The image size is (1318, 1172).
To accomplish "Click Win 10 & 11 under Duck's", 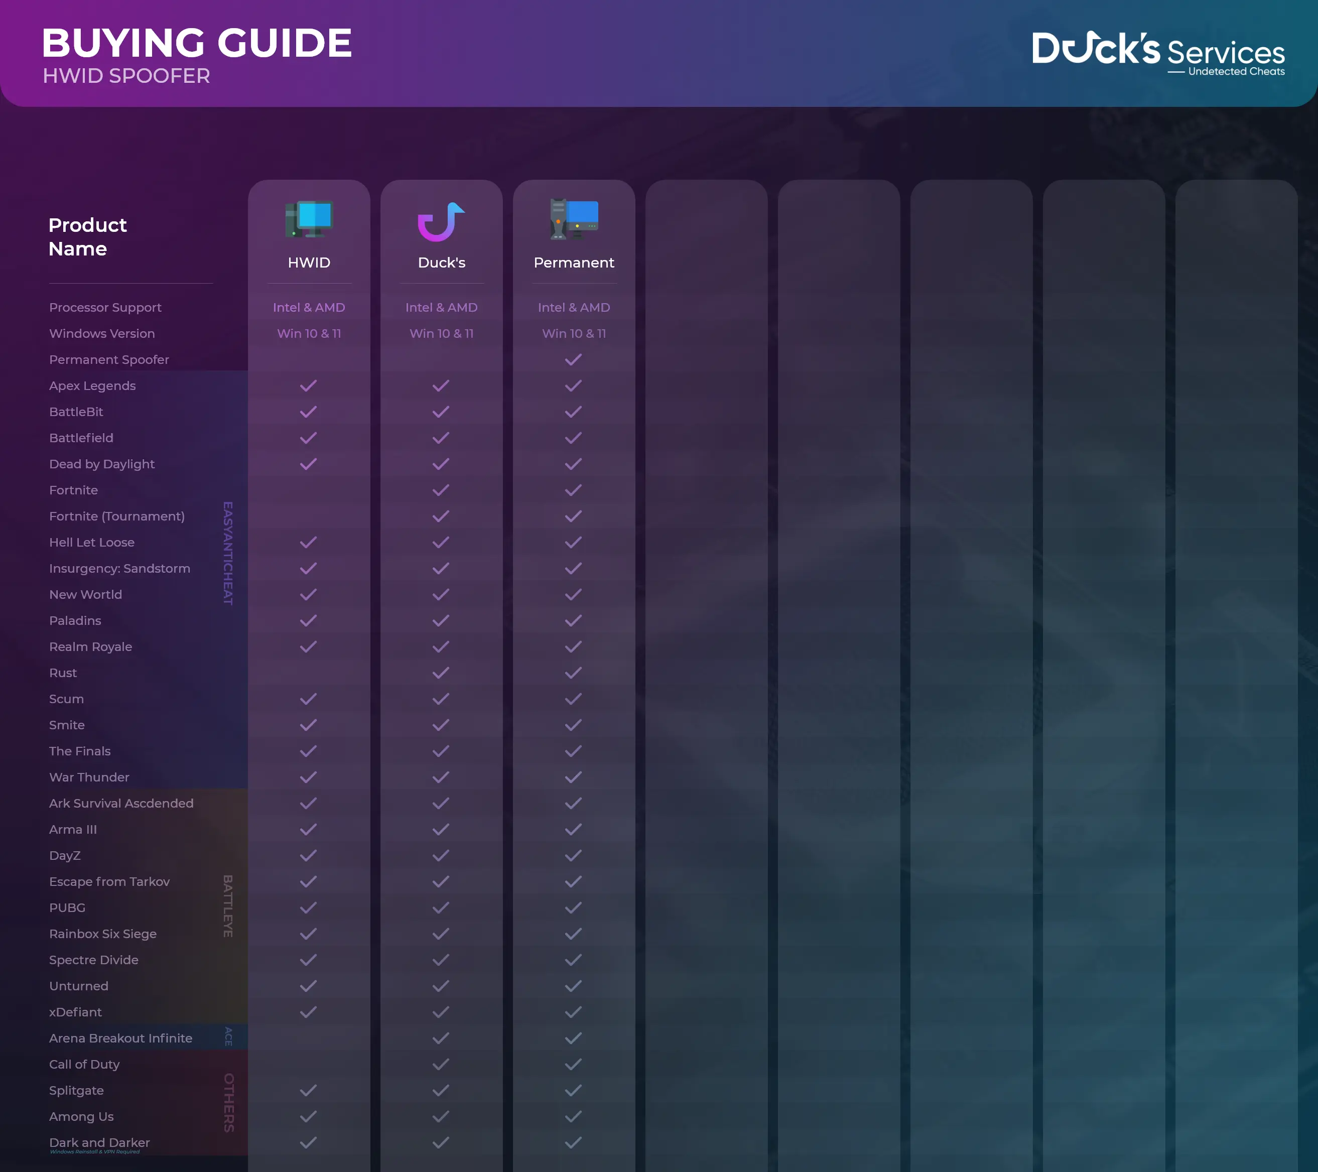I will tap(442, 333).
